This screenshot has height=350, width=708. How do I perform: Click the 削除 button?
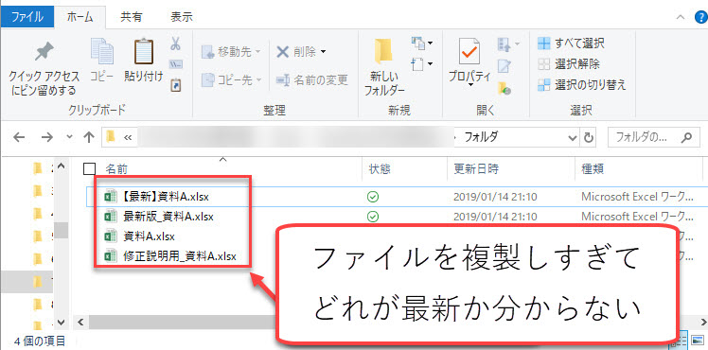296,52
